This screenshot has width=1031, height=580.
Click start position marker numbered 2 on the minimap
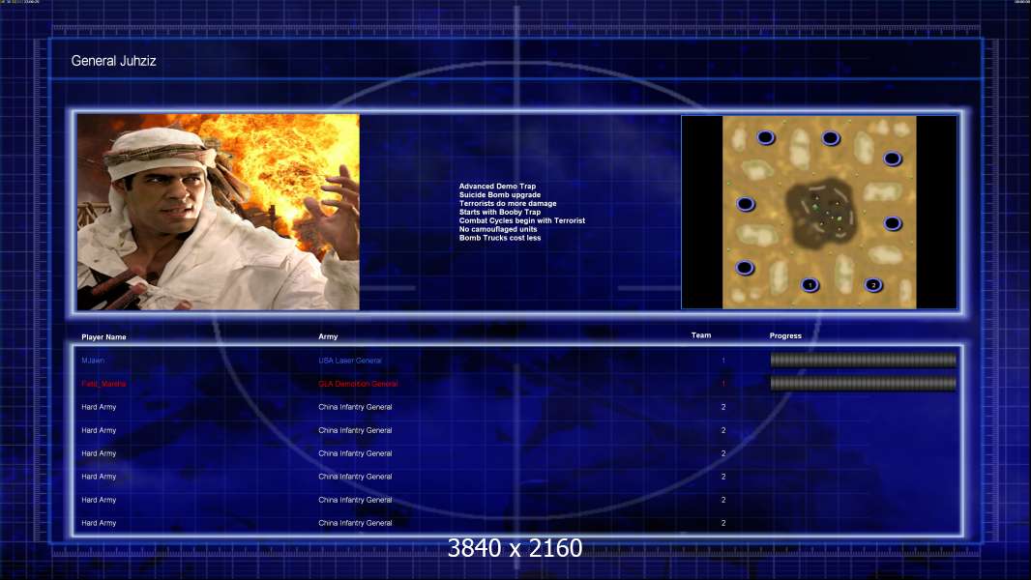(873, 285)
